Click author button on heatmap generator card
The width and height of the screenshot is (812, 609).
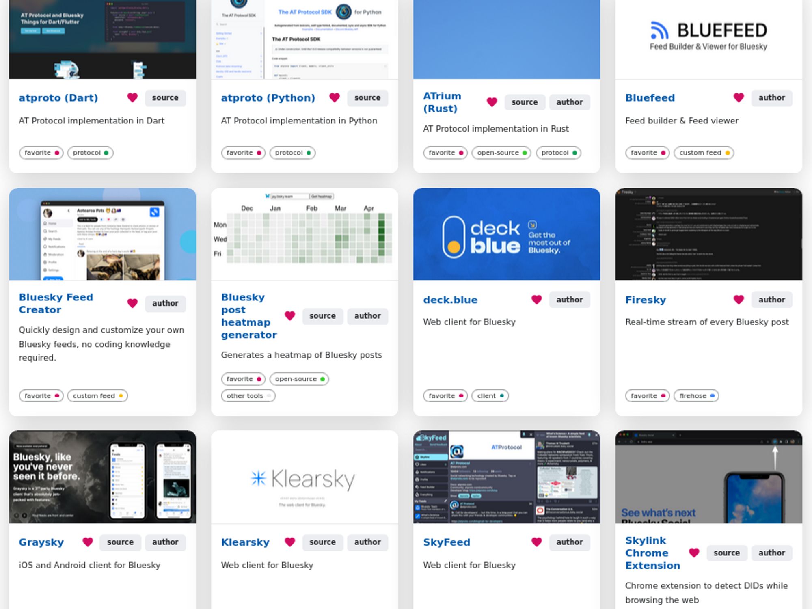[367, 316]
